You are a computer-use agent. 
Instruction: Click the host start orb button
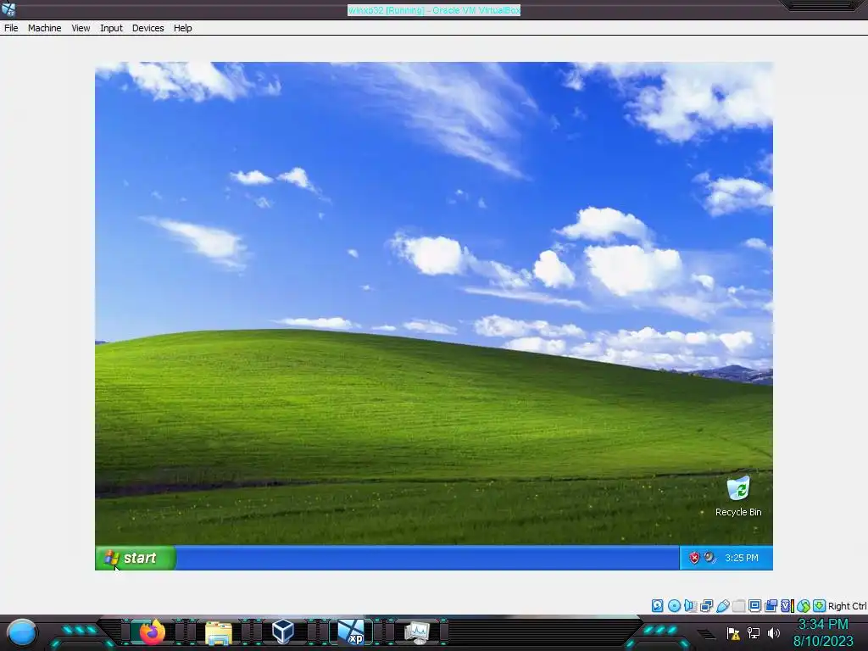pos(22,633)
